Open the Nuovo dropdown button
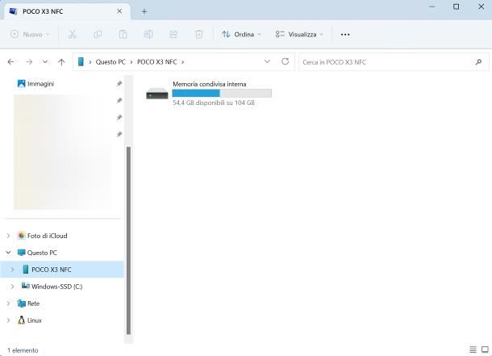Viewport: 492px width, 356px height. 30,34
